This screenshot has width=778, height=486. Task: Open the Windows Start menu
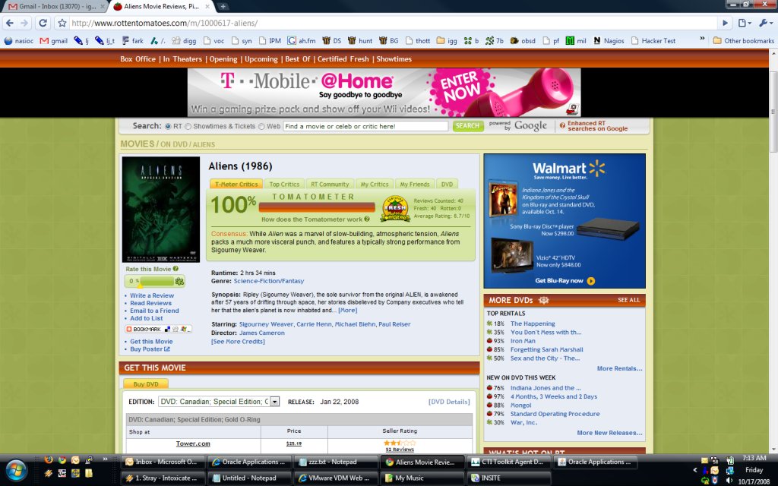click(17, 469)
